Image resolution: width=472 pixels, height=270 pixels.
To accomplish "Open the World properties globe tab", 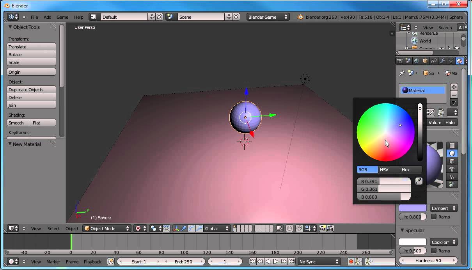I will pyautogui.click(x=417, y=61).
